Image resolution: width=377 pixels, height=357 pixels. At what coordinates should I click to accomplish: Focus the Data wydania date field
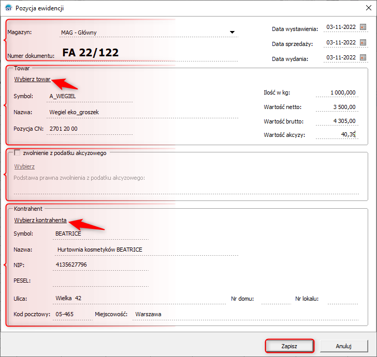341,57
